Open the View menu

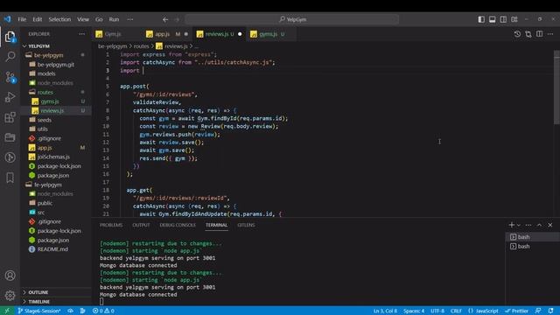pyautogui.click(x=83, y=19)
